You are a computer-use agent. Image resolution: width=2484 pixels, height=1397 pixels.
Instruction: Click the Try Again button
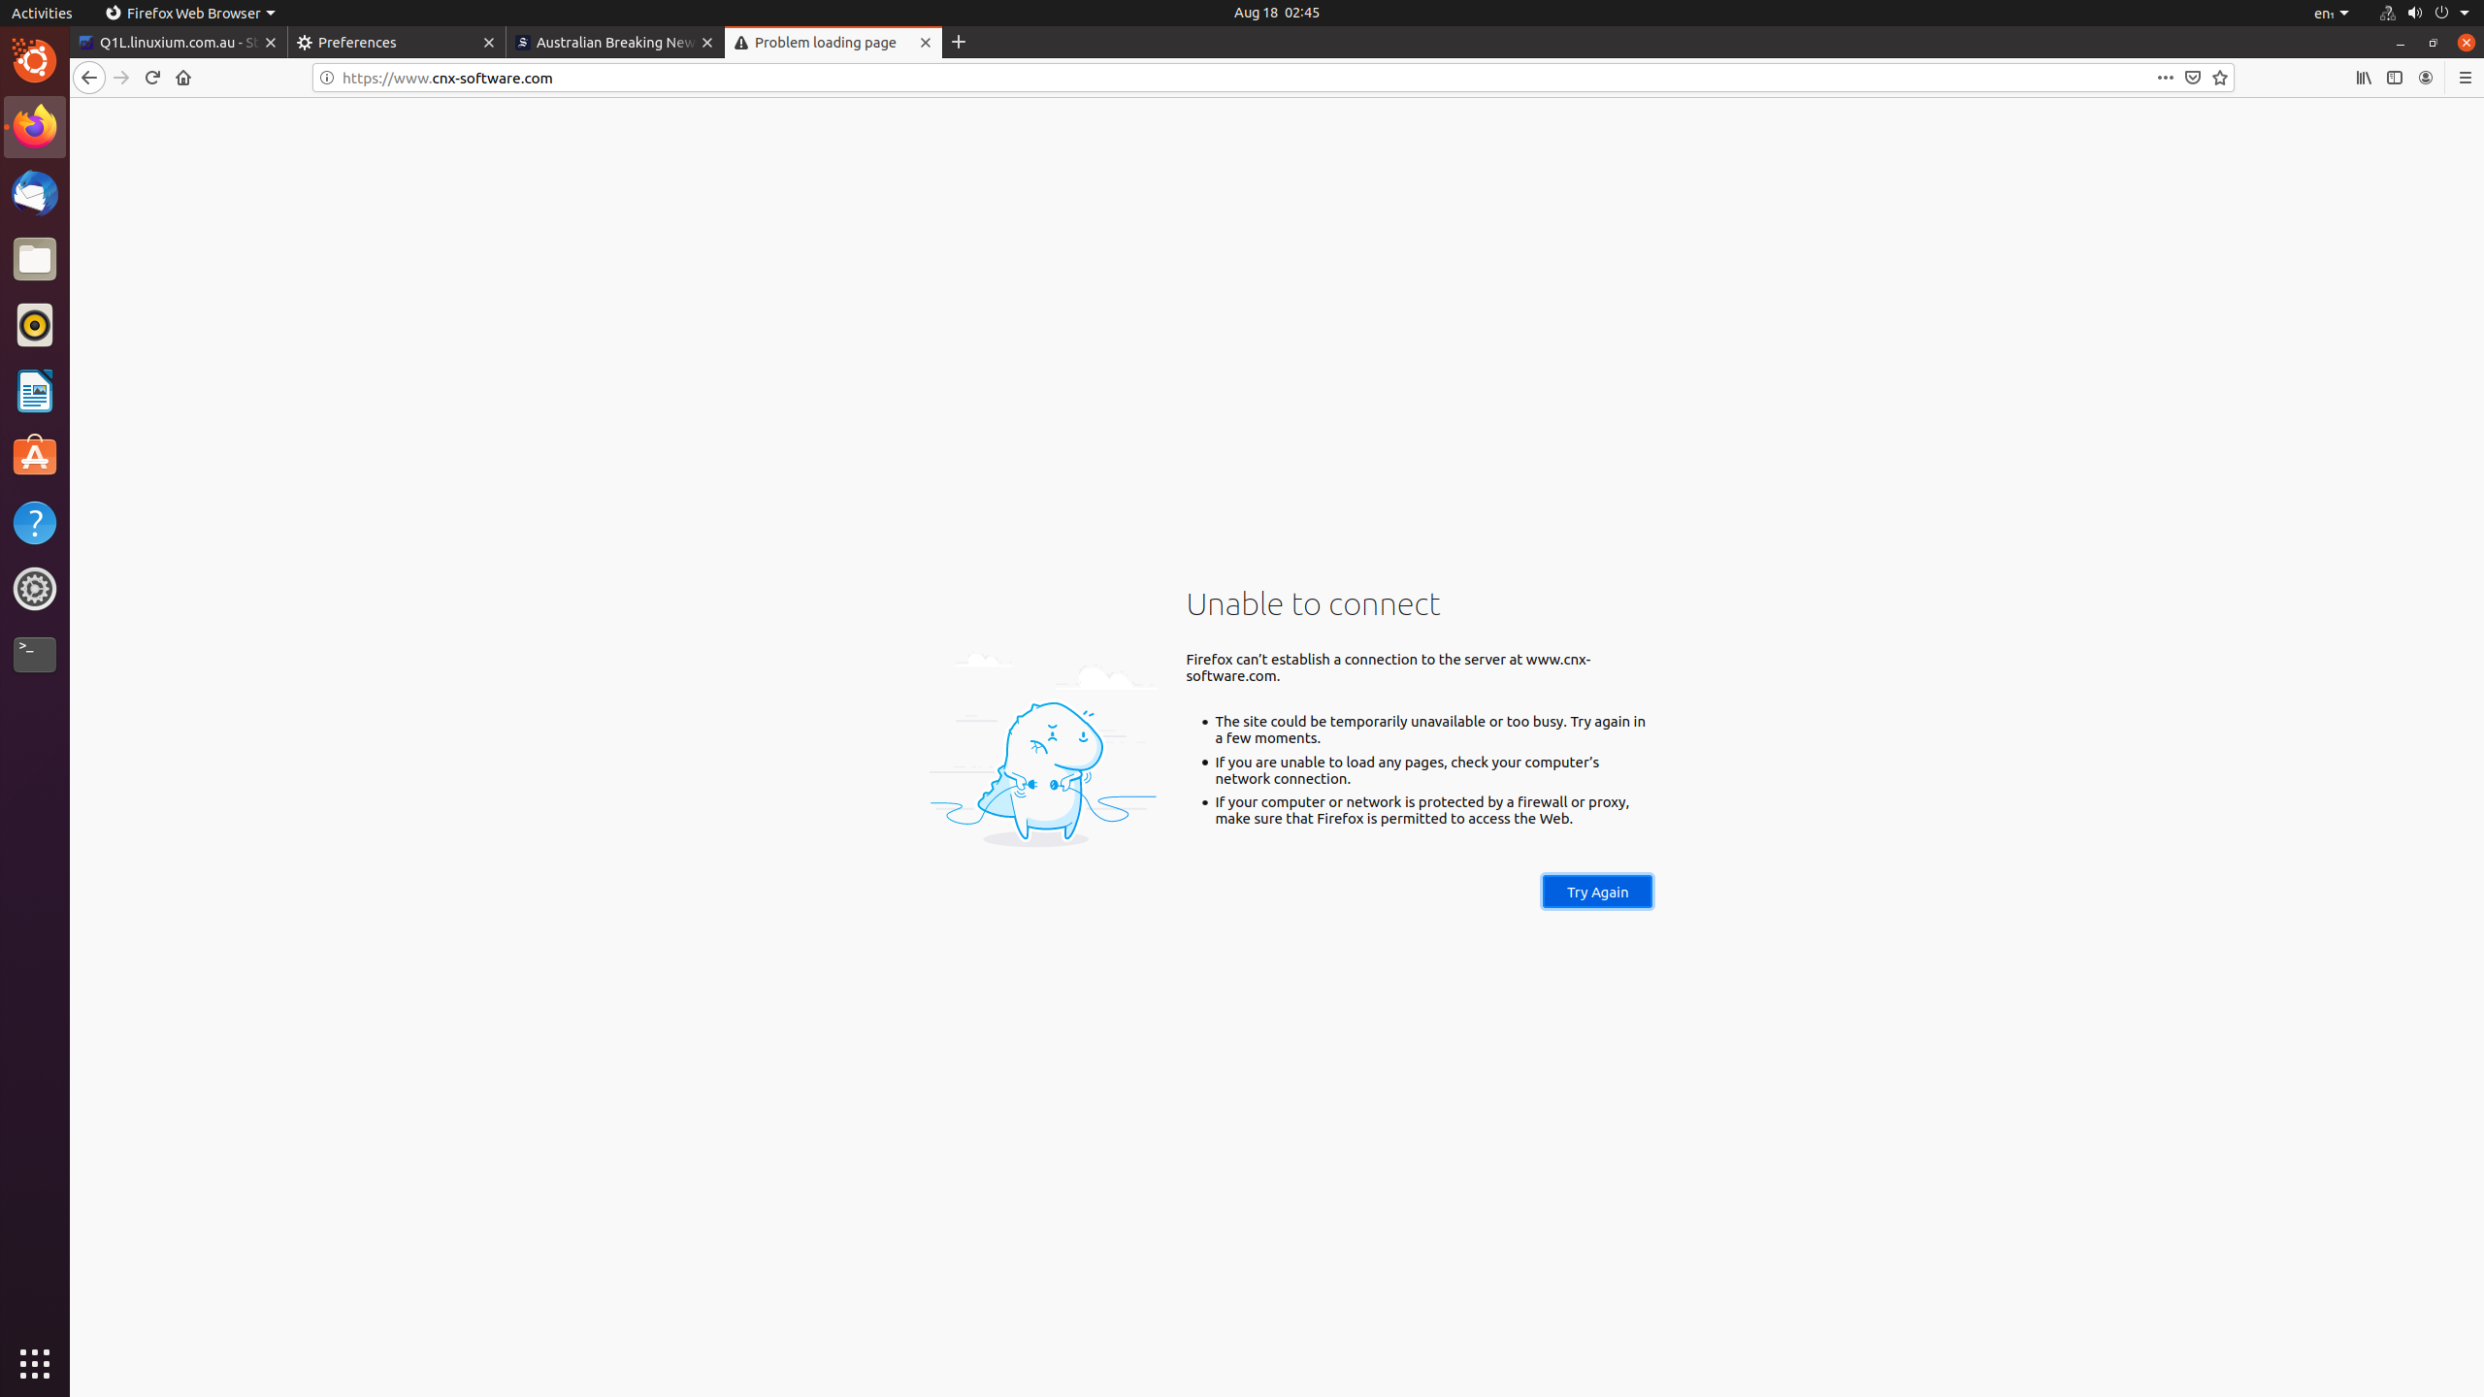pos(1597,892)
